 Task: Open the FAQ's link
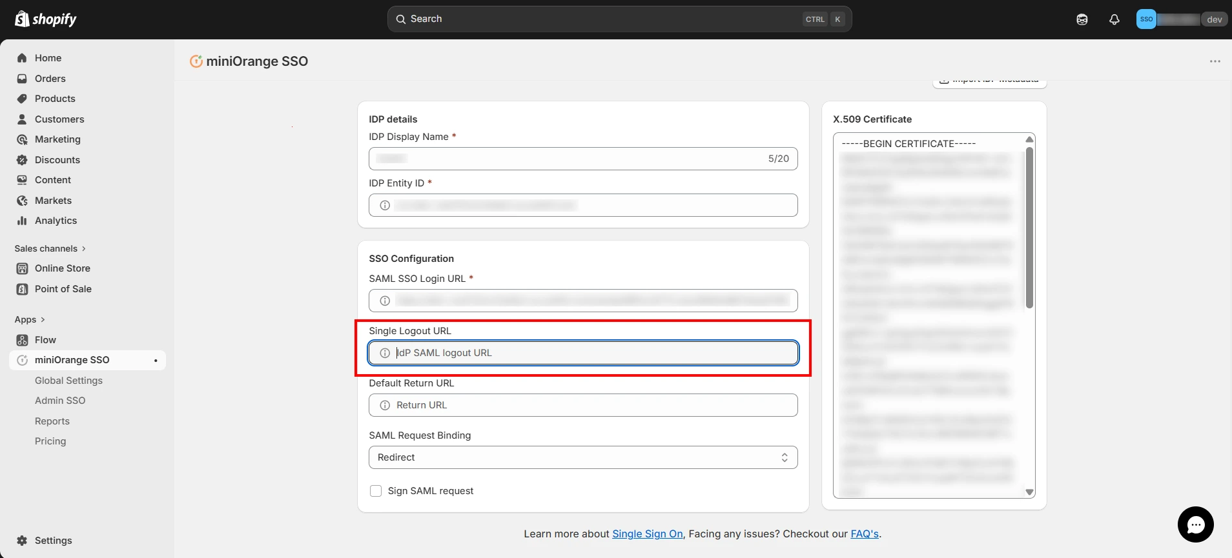click(865, 534)
